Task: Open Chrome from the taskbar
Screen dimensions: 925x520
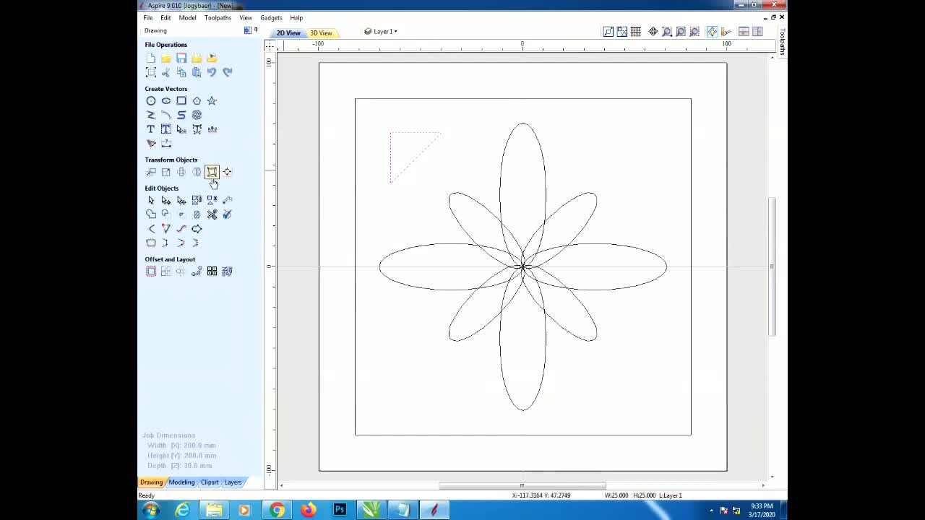Action: tap(277, 511)
